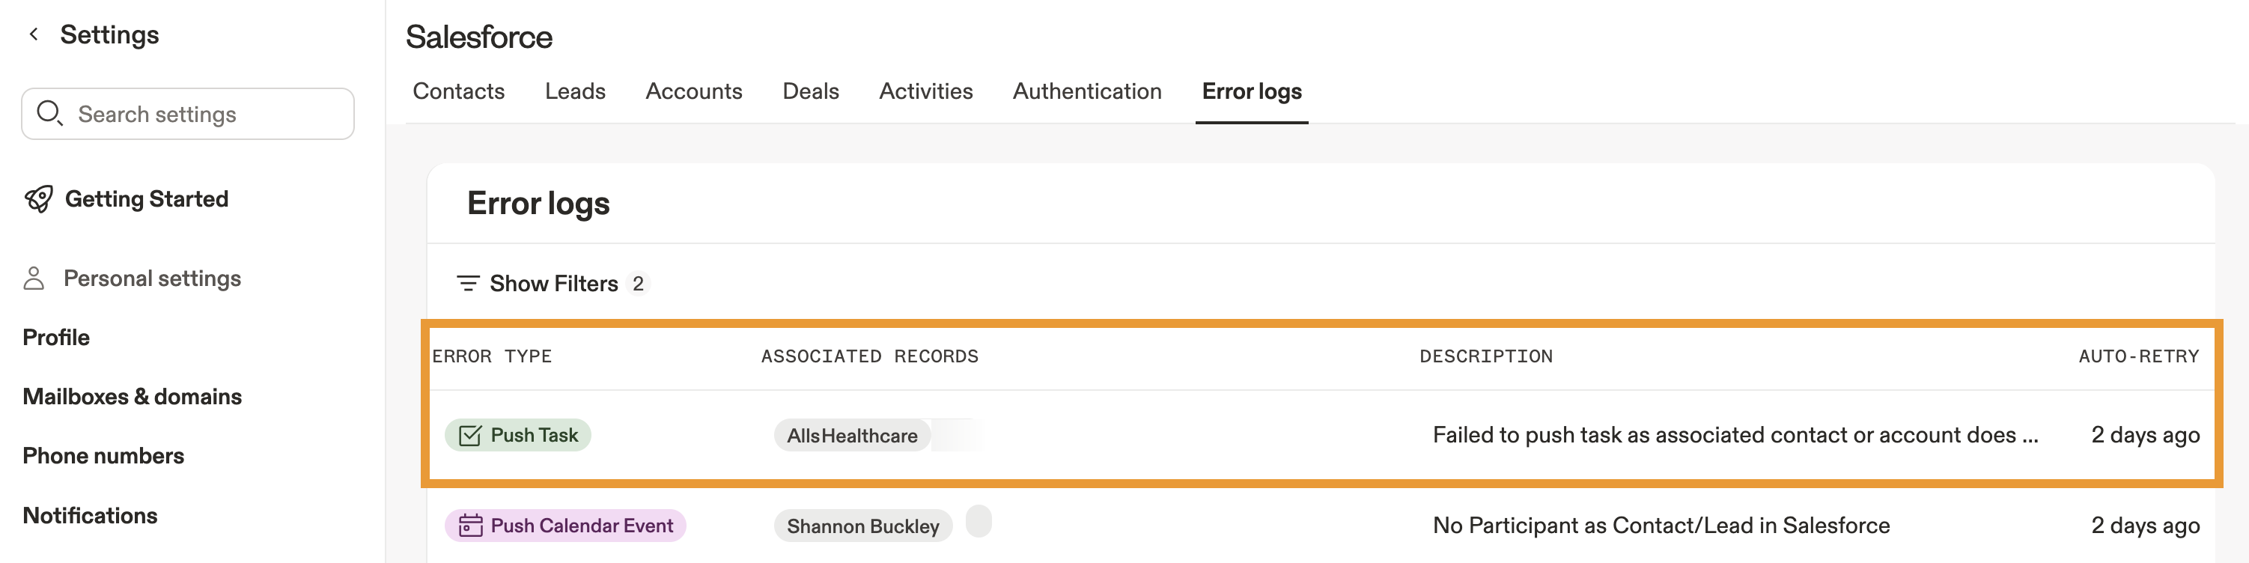Click the AllsHealthcare record chip
2249x563 pixels.
[x=851, y=436]
